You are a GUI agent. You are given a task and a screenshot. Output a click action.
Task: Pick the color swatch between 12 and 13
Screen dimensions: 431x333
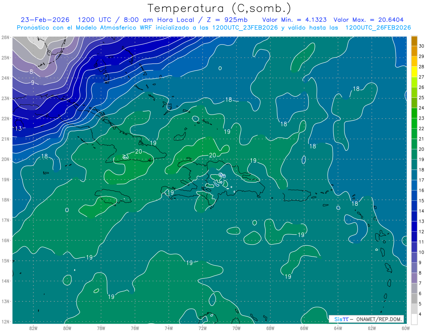414,226
